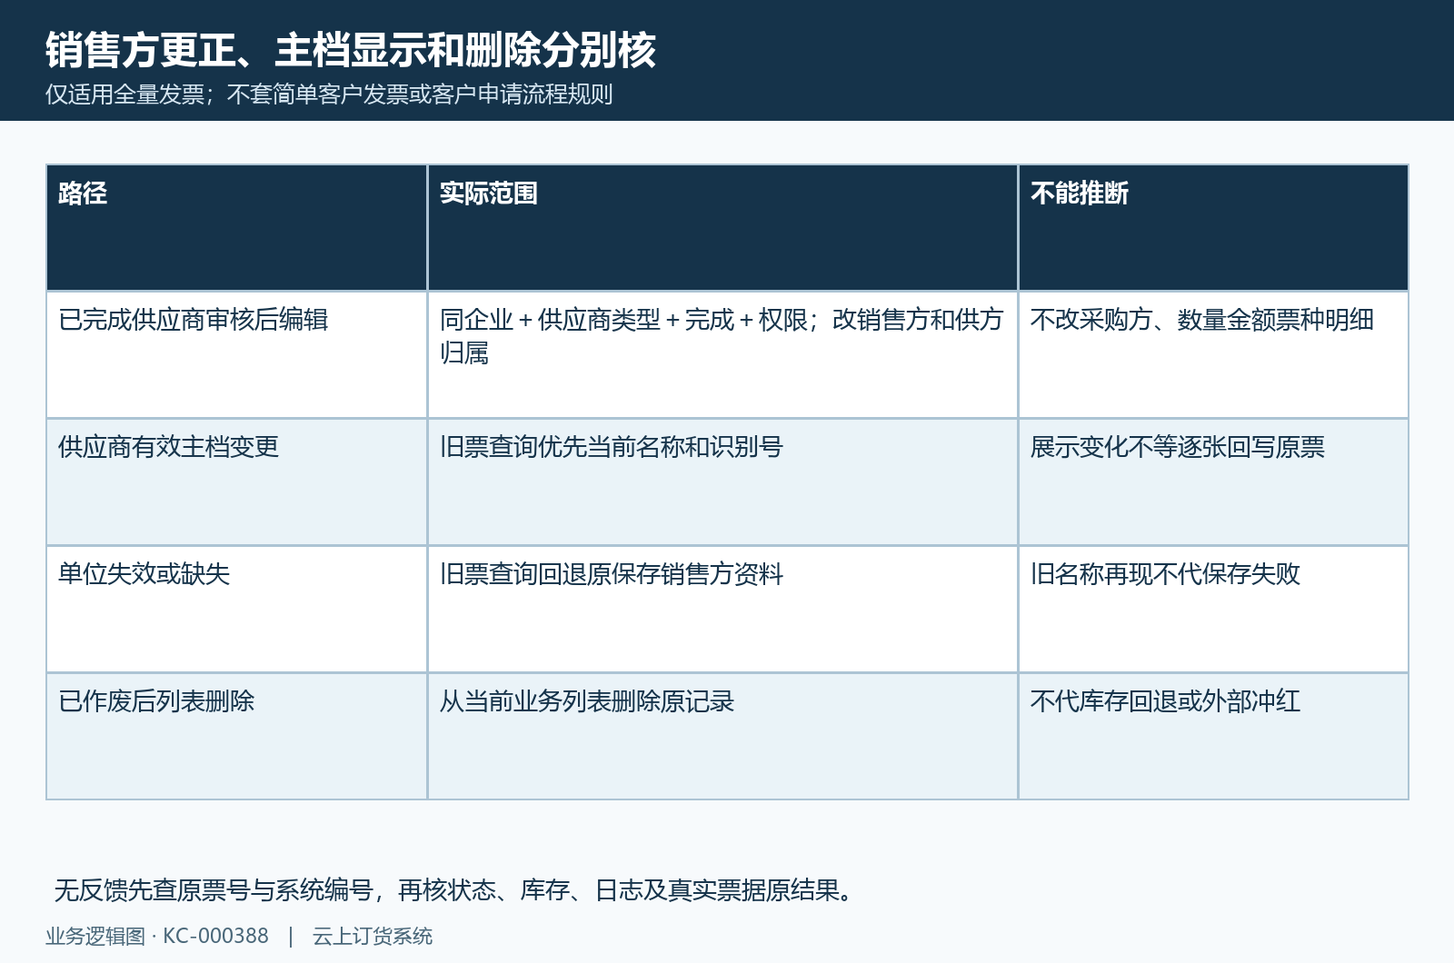Click the 实际范围 column header
This screenshot has width=1454, height=963.
click(722, 228)
